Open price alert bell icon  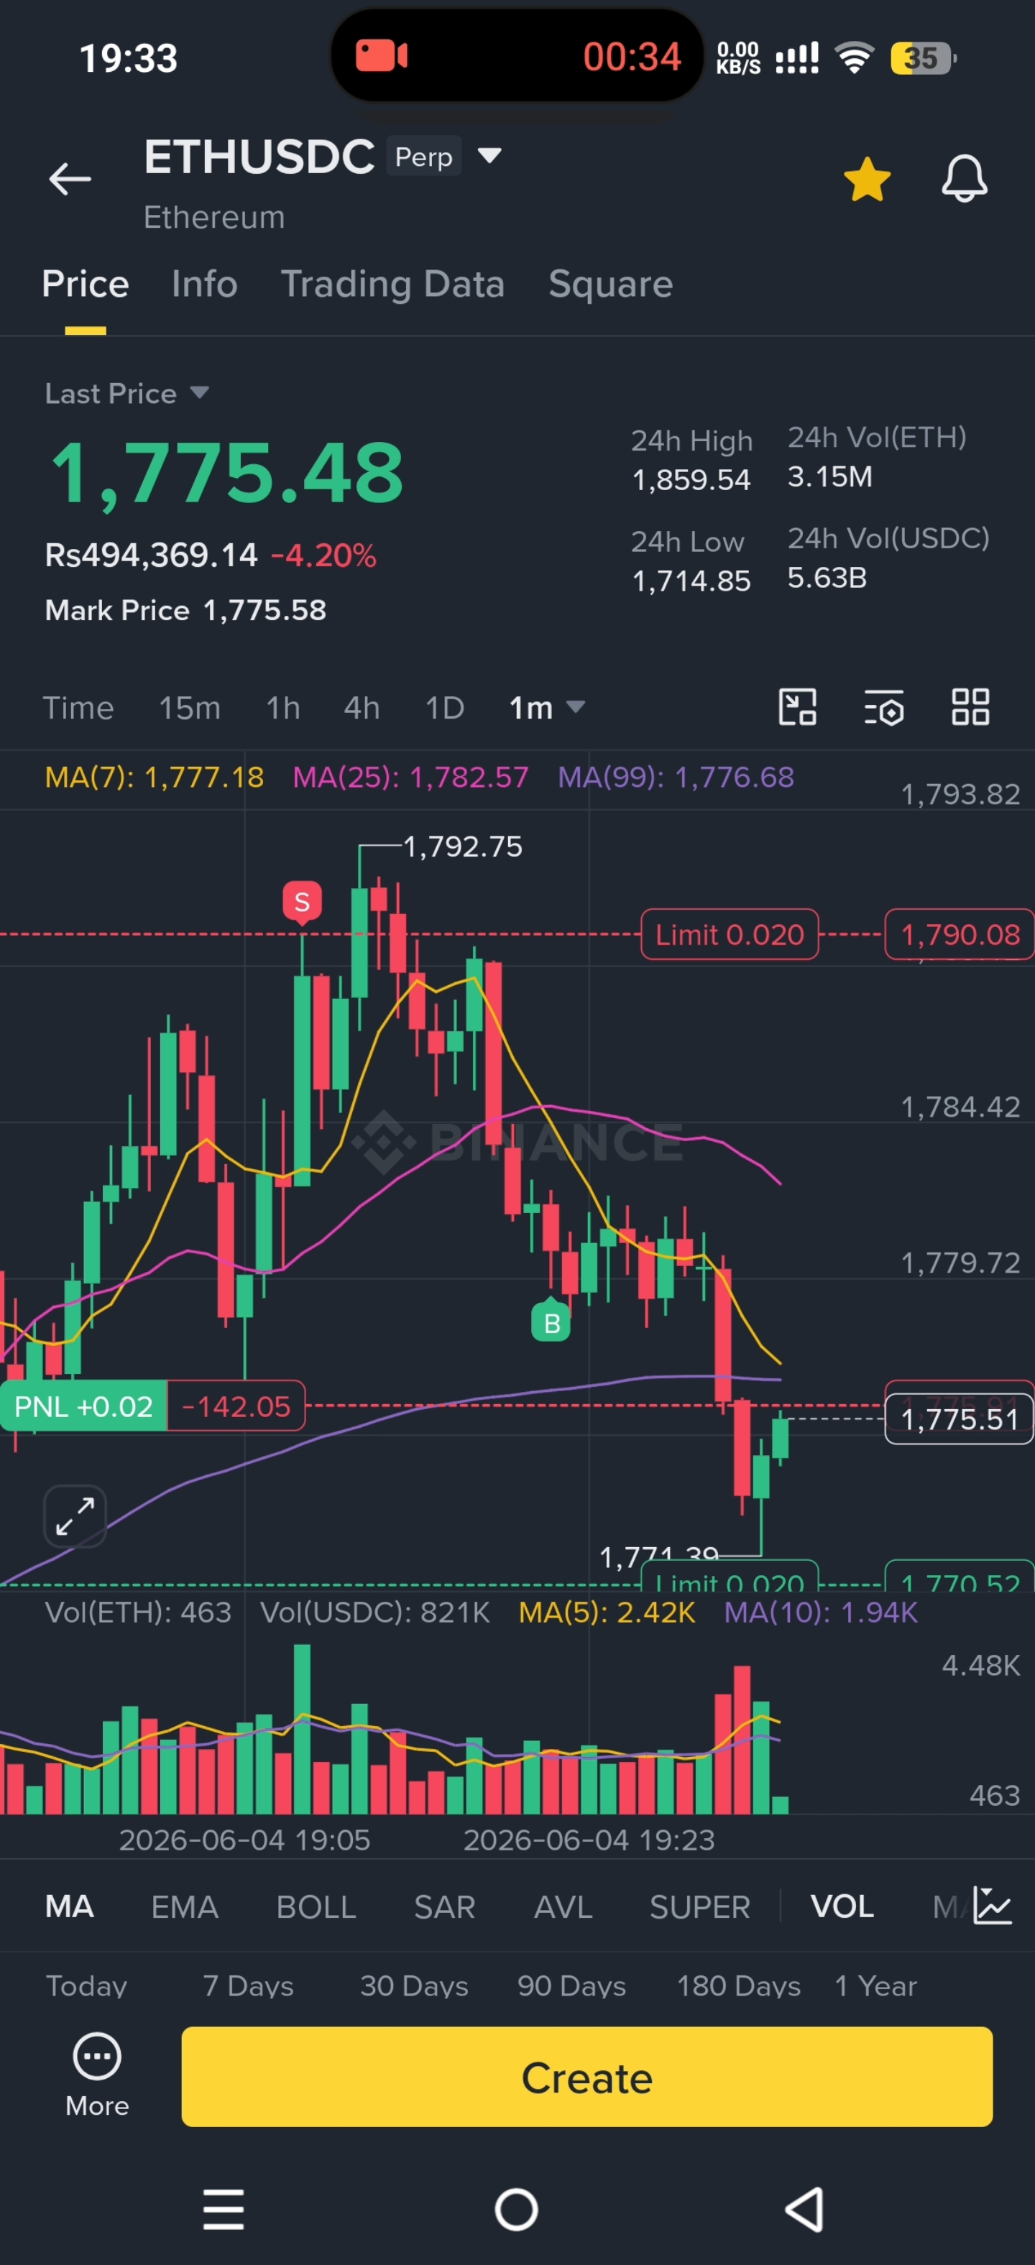[x=965, y=178]
